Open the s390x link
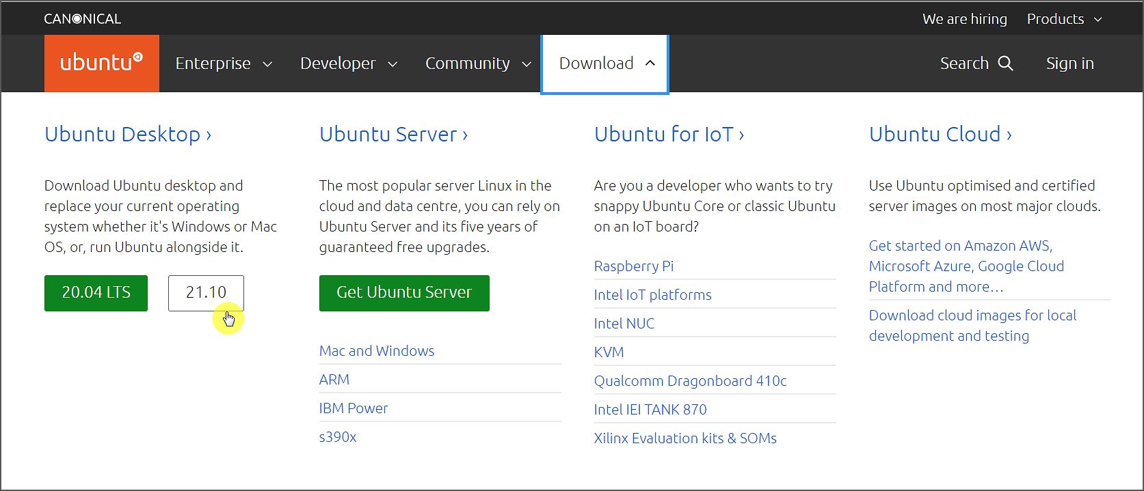This screenshot has height=491, width=1144. point(338,437)
